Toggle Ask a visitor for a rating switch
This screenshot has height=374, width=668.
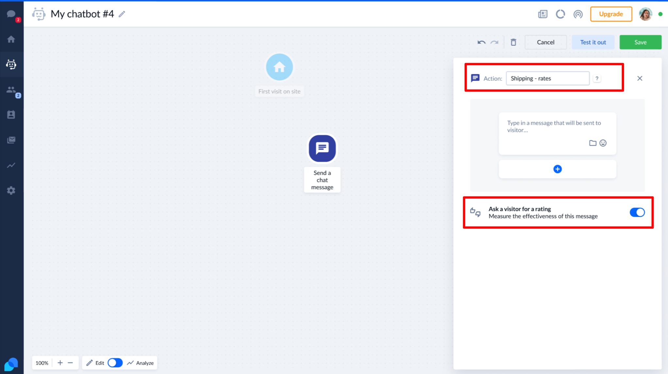(x=637, y=212)
